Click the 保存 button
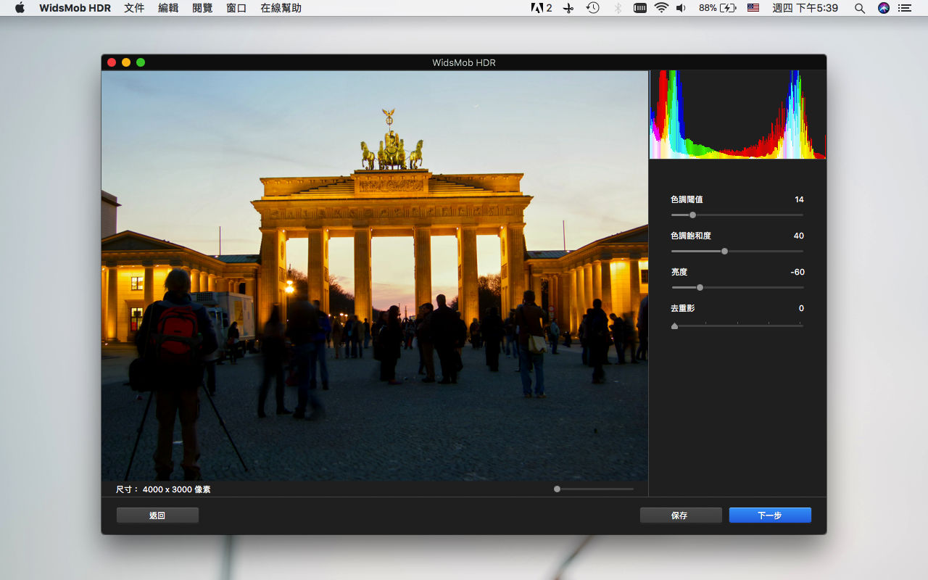 coord(681,515)
